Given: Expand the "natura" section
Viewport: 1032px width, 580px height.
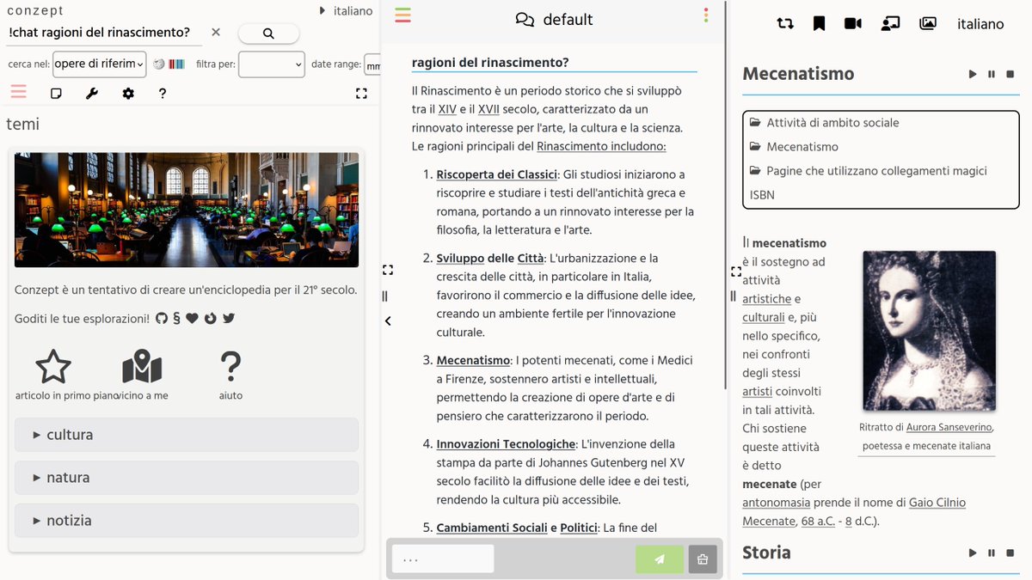Looking at the screenshot, I should coord(187,478).
